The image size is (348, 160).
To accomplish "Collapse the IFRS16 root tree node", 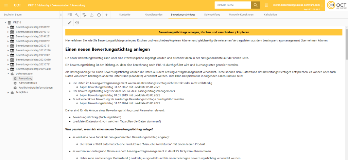I will point(5,22).
